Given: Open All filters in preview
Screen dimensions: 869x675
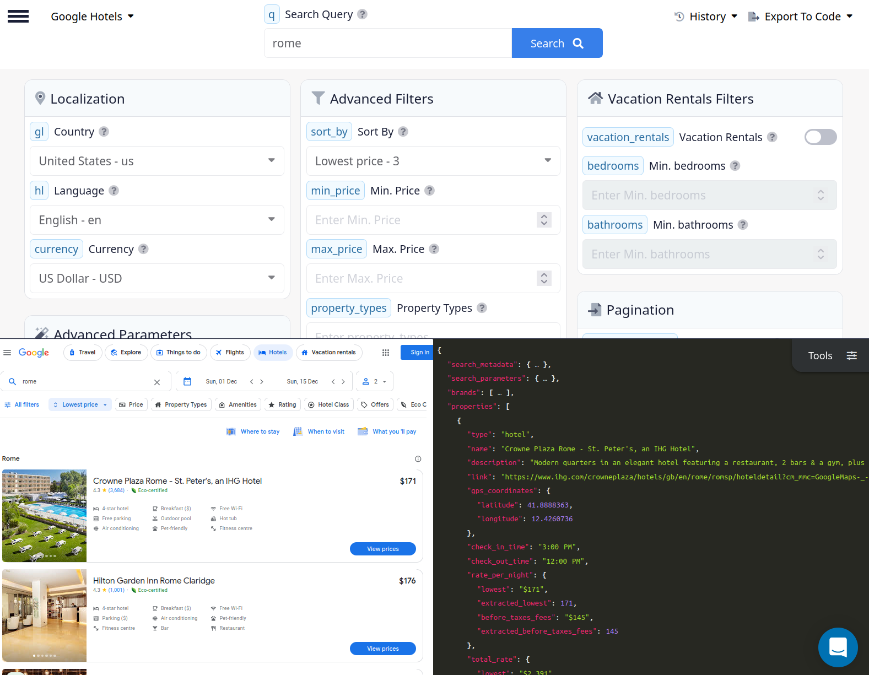Looking at the screenshot, I should click(22, 404).
